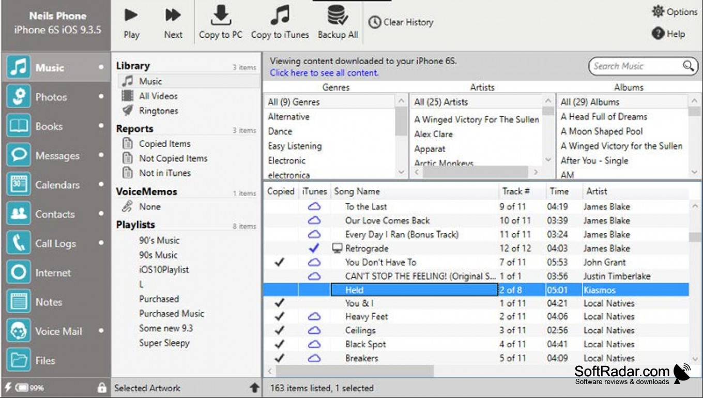
Task: Click the computer icon beside Retrograde
Action: (337, 248)
